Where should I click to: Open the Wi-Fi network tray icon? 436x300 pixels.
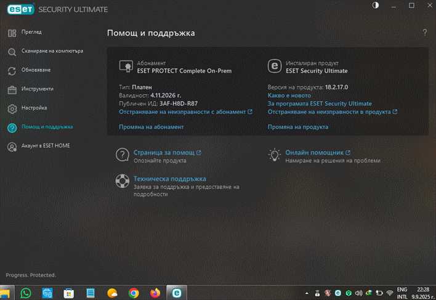(x=390, y=293)
